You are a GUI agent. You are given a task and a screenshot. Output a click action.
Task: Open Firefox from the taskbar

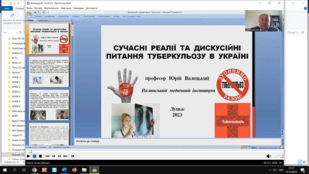[x=74, y=170]
